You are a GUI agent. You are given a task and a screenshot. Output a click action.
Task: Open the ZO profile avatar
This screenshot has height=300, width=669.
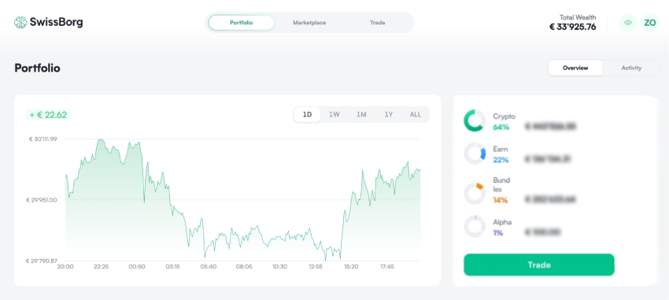(650, 23)
